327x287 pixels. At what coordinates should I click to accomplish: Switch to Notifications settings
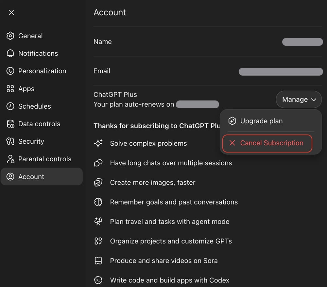[x=42, y=53]
